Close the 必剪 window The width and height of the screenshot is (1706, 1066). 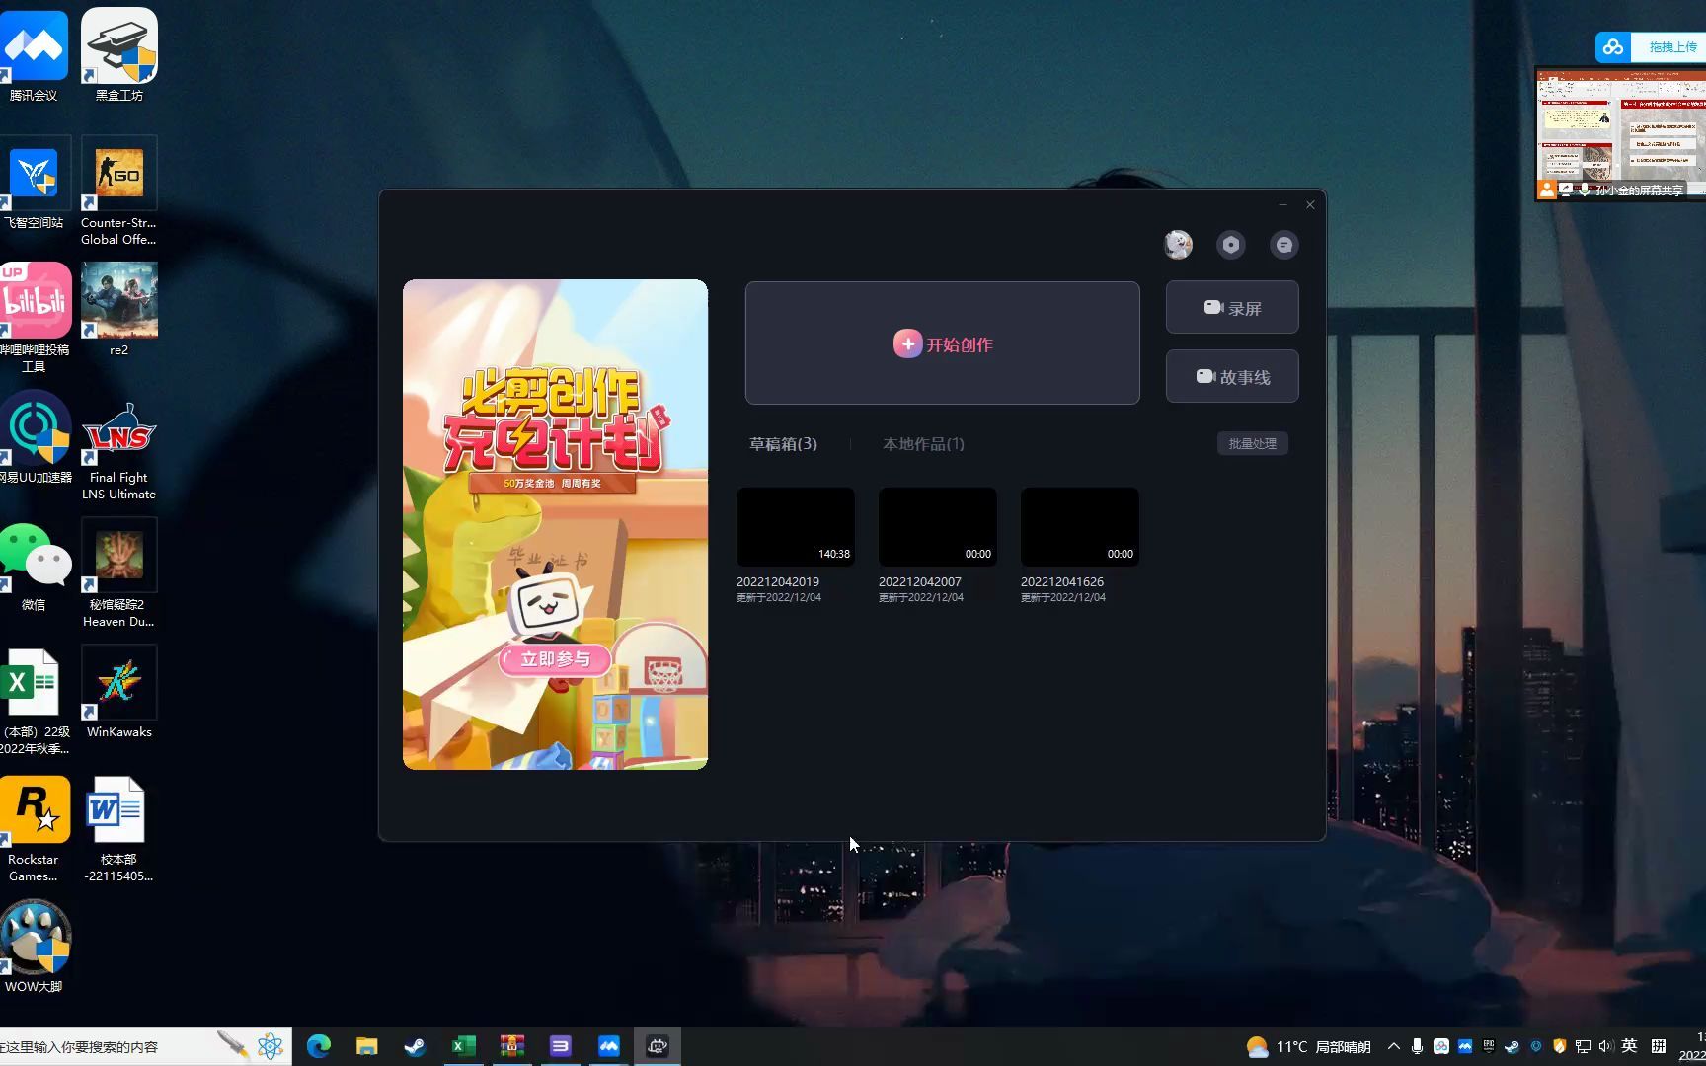[x=1310, y=204]
